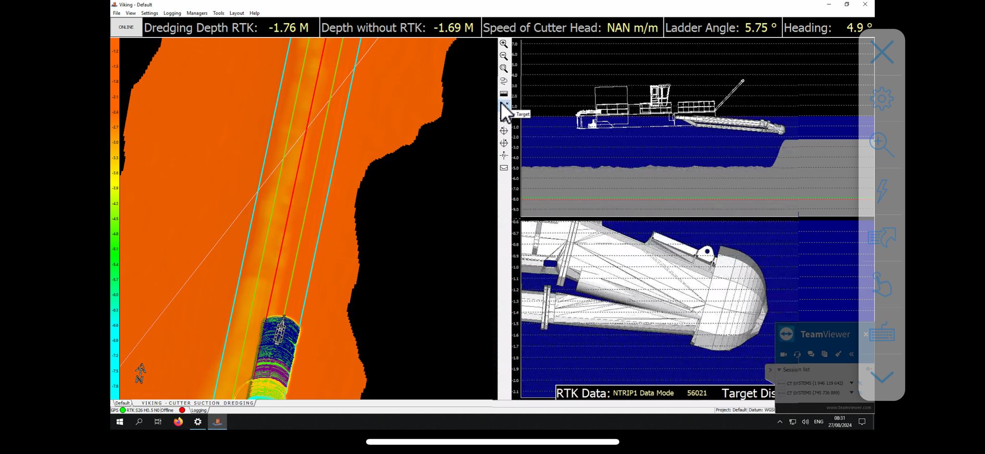Image resolution: width=985 pixels, height=454 pixels.
Task: Select the curved route line tool icon
Action: (504, 81)
